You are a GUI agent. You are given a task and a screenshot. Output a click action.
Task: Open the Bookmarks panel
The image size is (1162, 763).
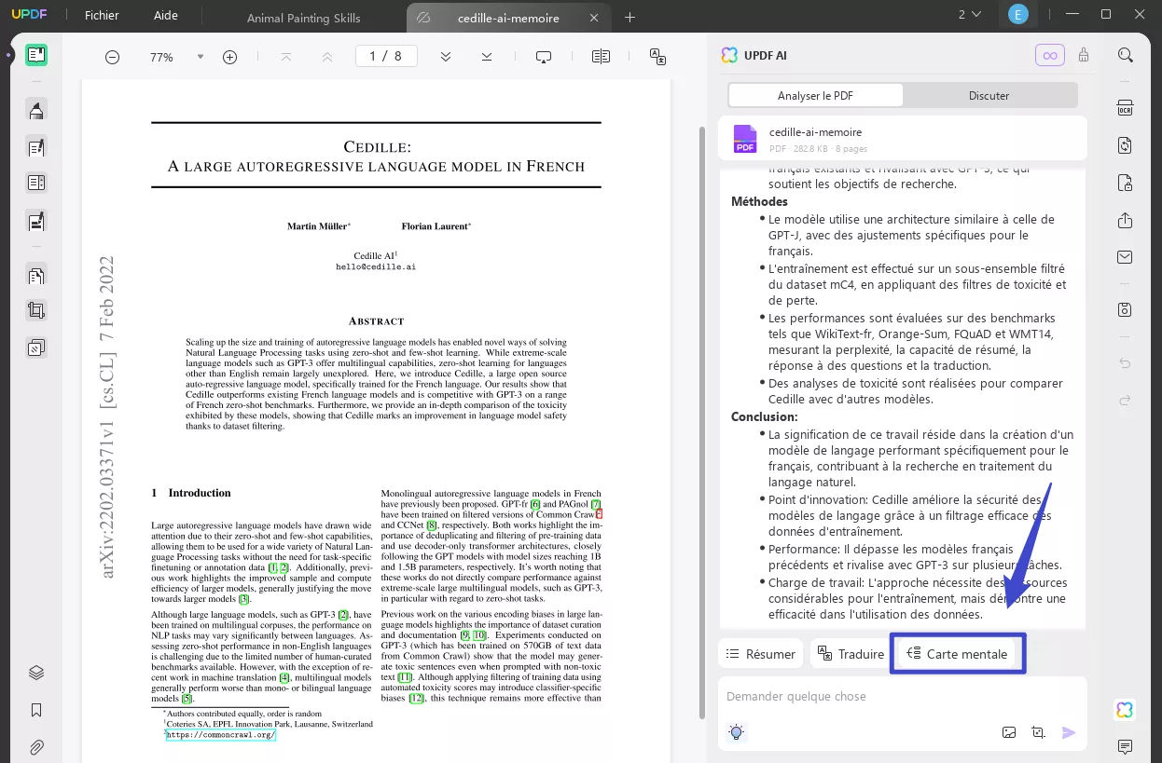click(36, 710)
